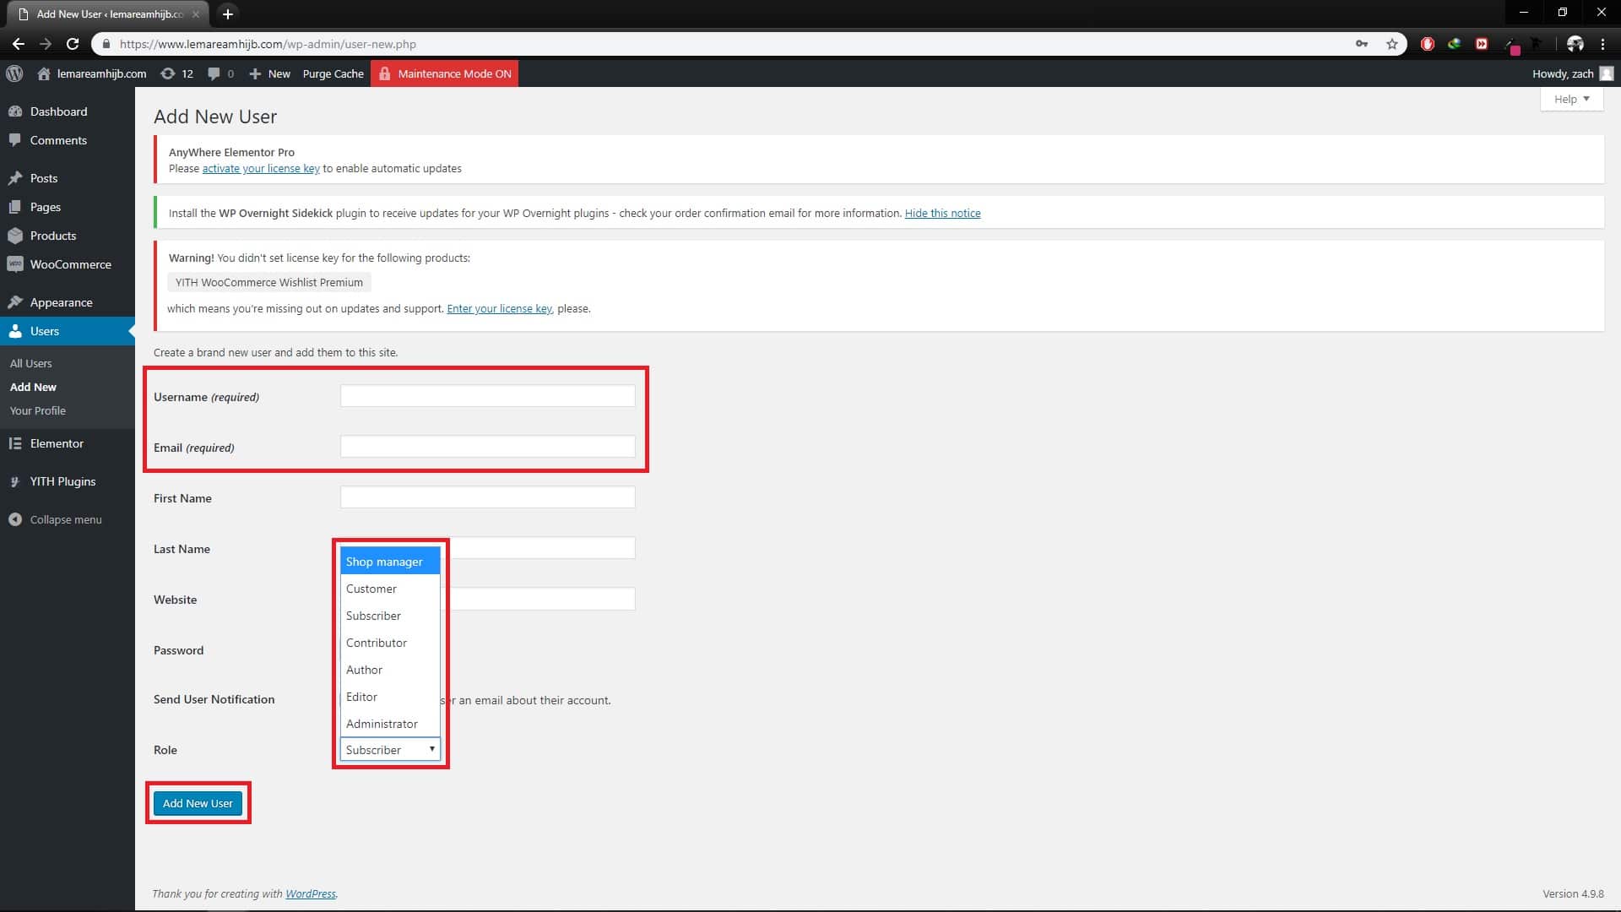Image resolution: width=1621 pixels, height=912 pixels.
Task: Click the Collapse menu arrow icon
Action: 15,519
